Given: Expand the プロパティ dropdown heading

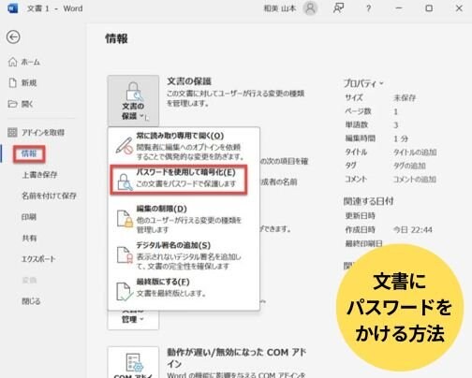Looking at the screenshot, I should point(363,83).
